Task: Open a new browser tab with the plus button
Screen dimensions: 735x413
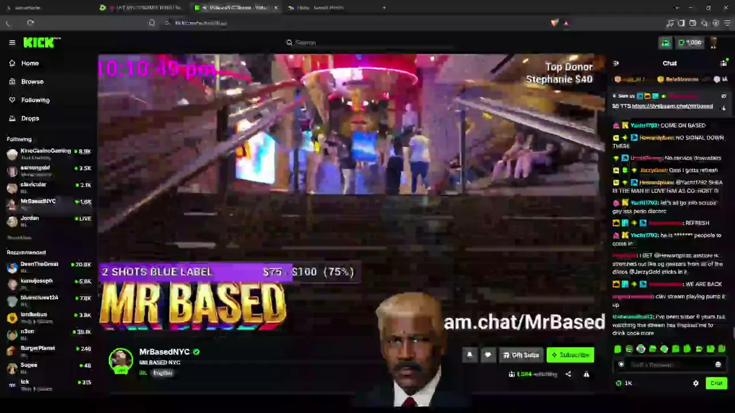Action: click(384, 7)
